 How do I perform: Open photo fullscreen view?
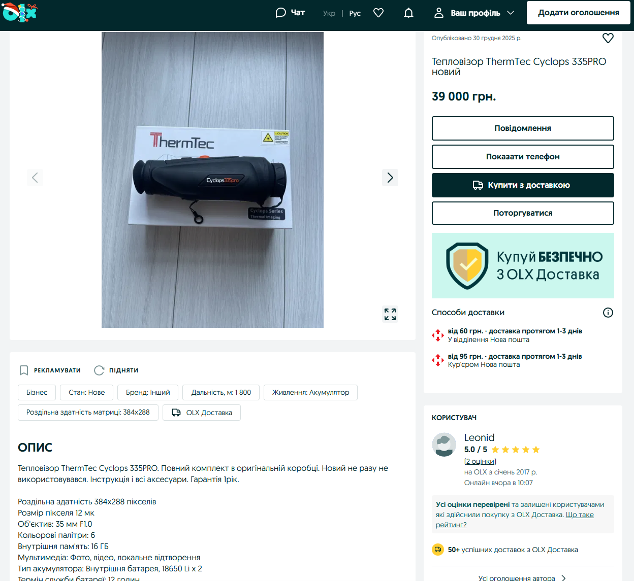[390, 315]
